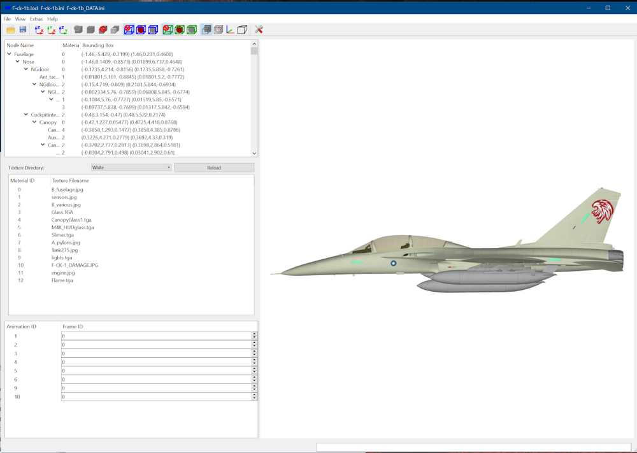Select the ZY axis view icon

pyautogui.click(x=63, y=30)
